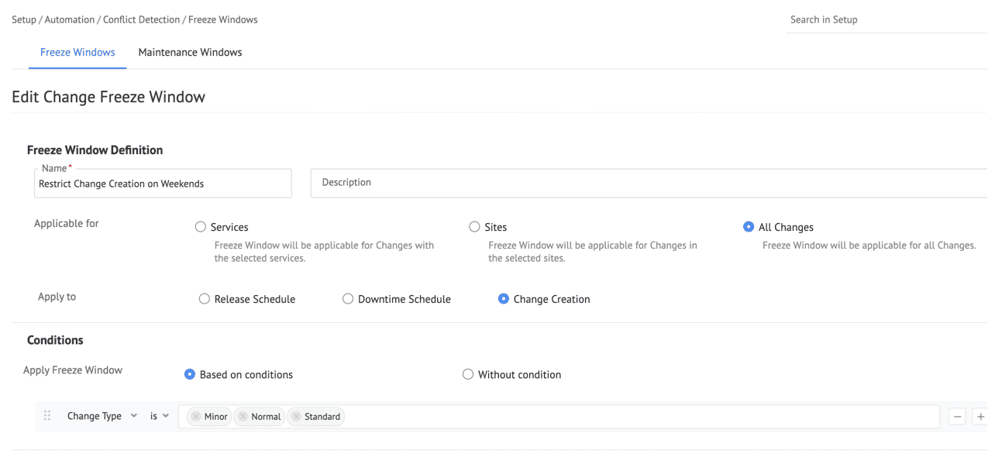Click the plus icon to add condition
The height and width of the screenshot is (457, 988).
[x=980, y=417]
